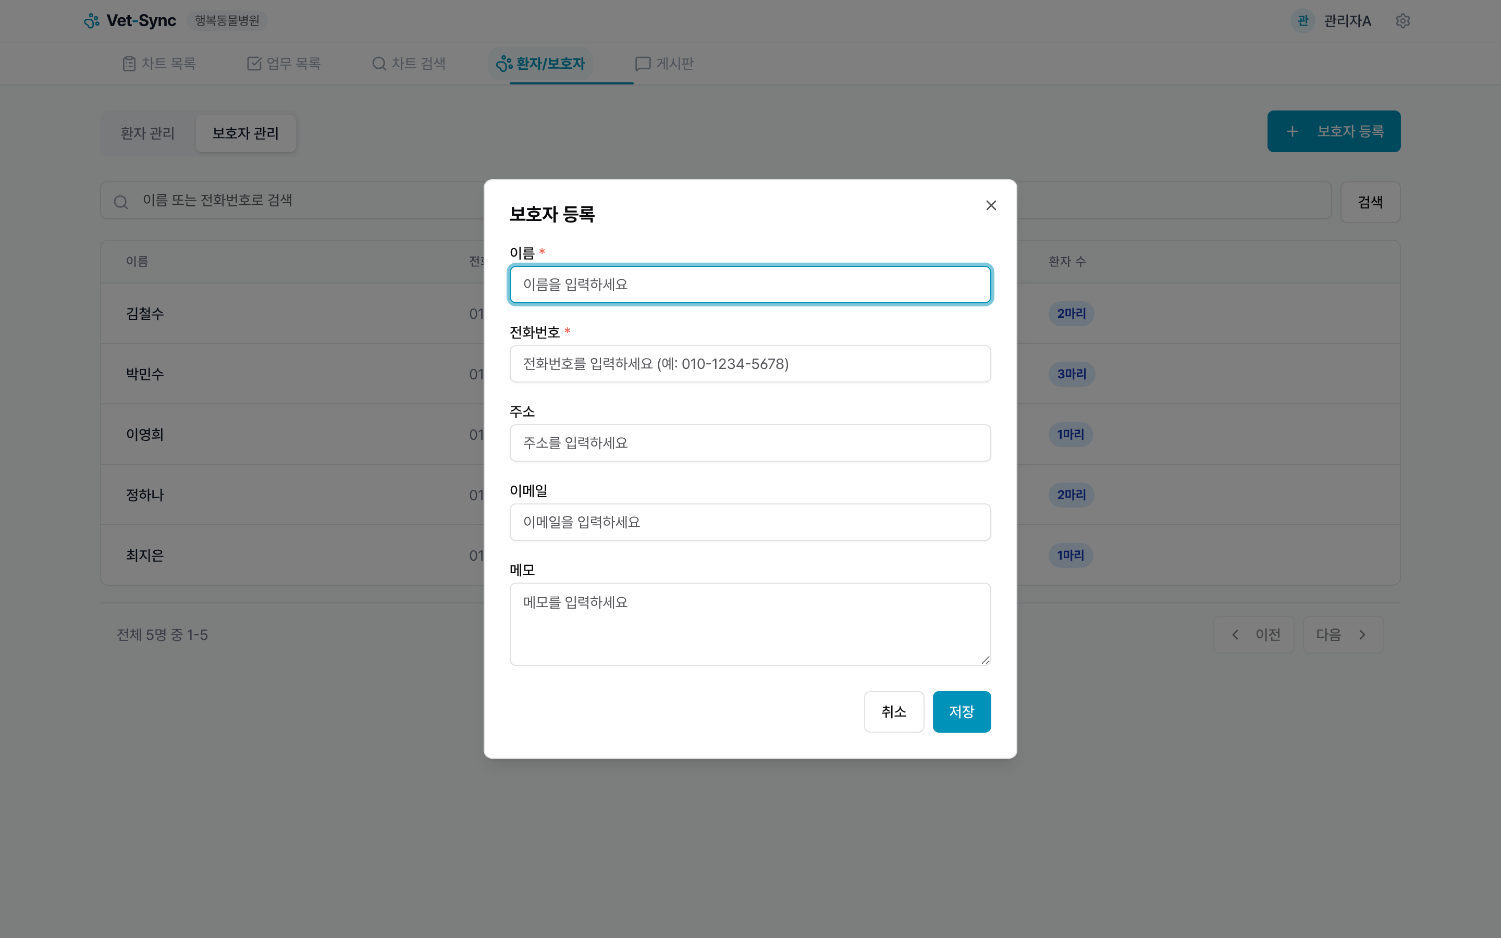
Task: Cancel the form with 취소 button
Action: click(x=893, y=711)
